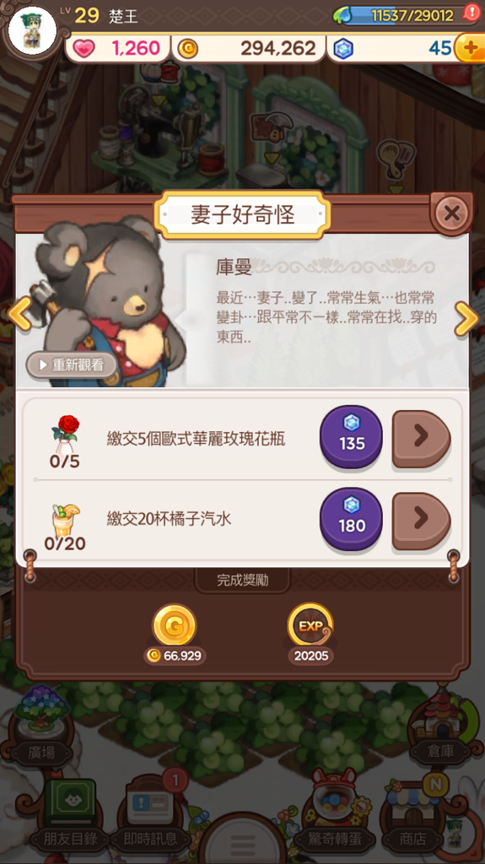Open the 倉庫 warehouse icon
The image size is (485, 864).
point(442,726)
